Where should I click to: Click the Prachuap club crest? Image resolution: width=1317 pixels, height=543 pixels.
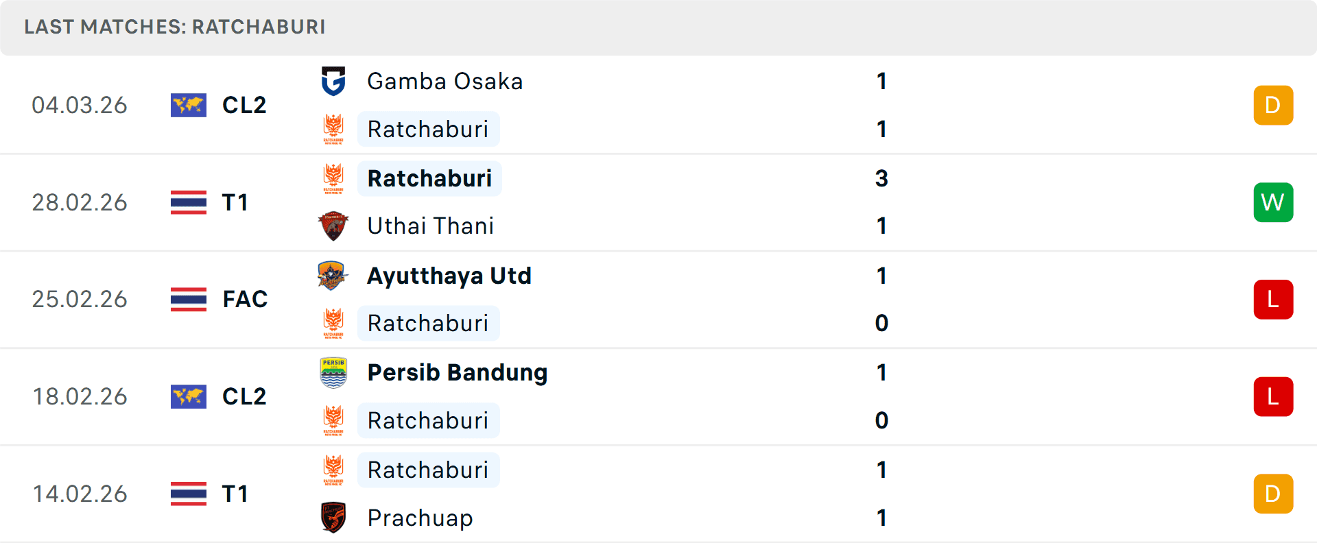(x=333, y=518)
